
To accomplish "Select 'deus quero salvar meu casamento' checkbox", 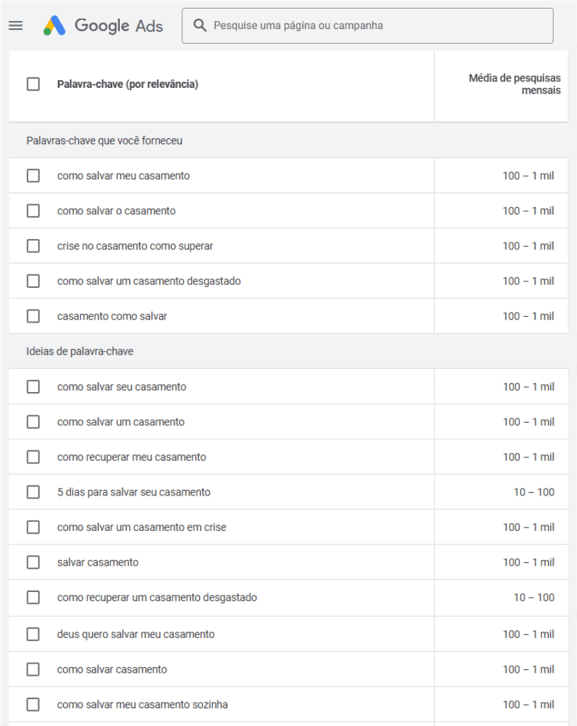I will [x=33, y=634].
